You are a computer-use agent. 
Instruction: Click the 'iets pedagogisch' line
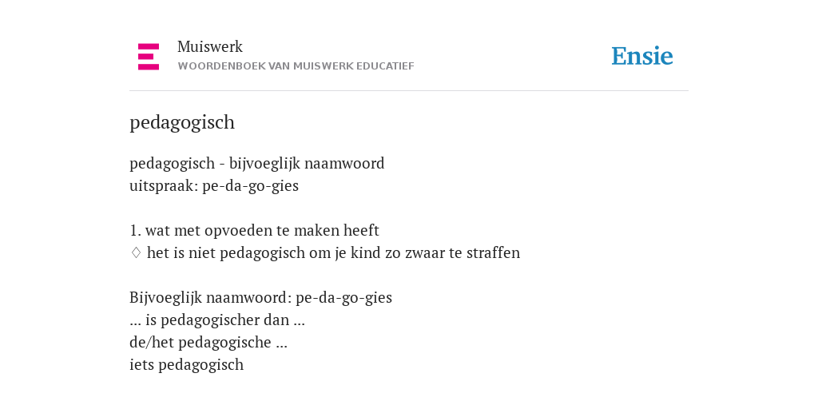(x=186, y=364)
